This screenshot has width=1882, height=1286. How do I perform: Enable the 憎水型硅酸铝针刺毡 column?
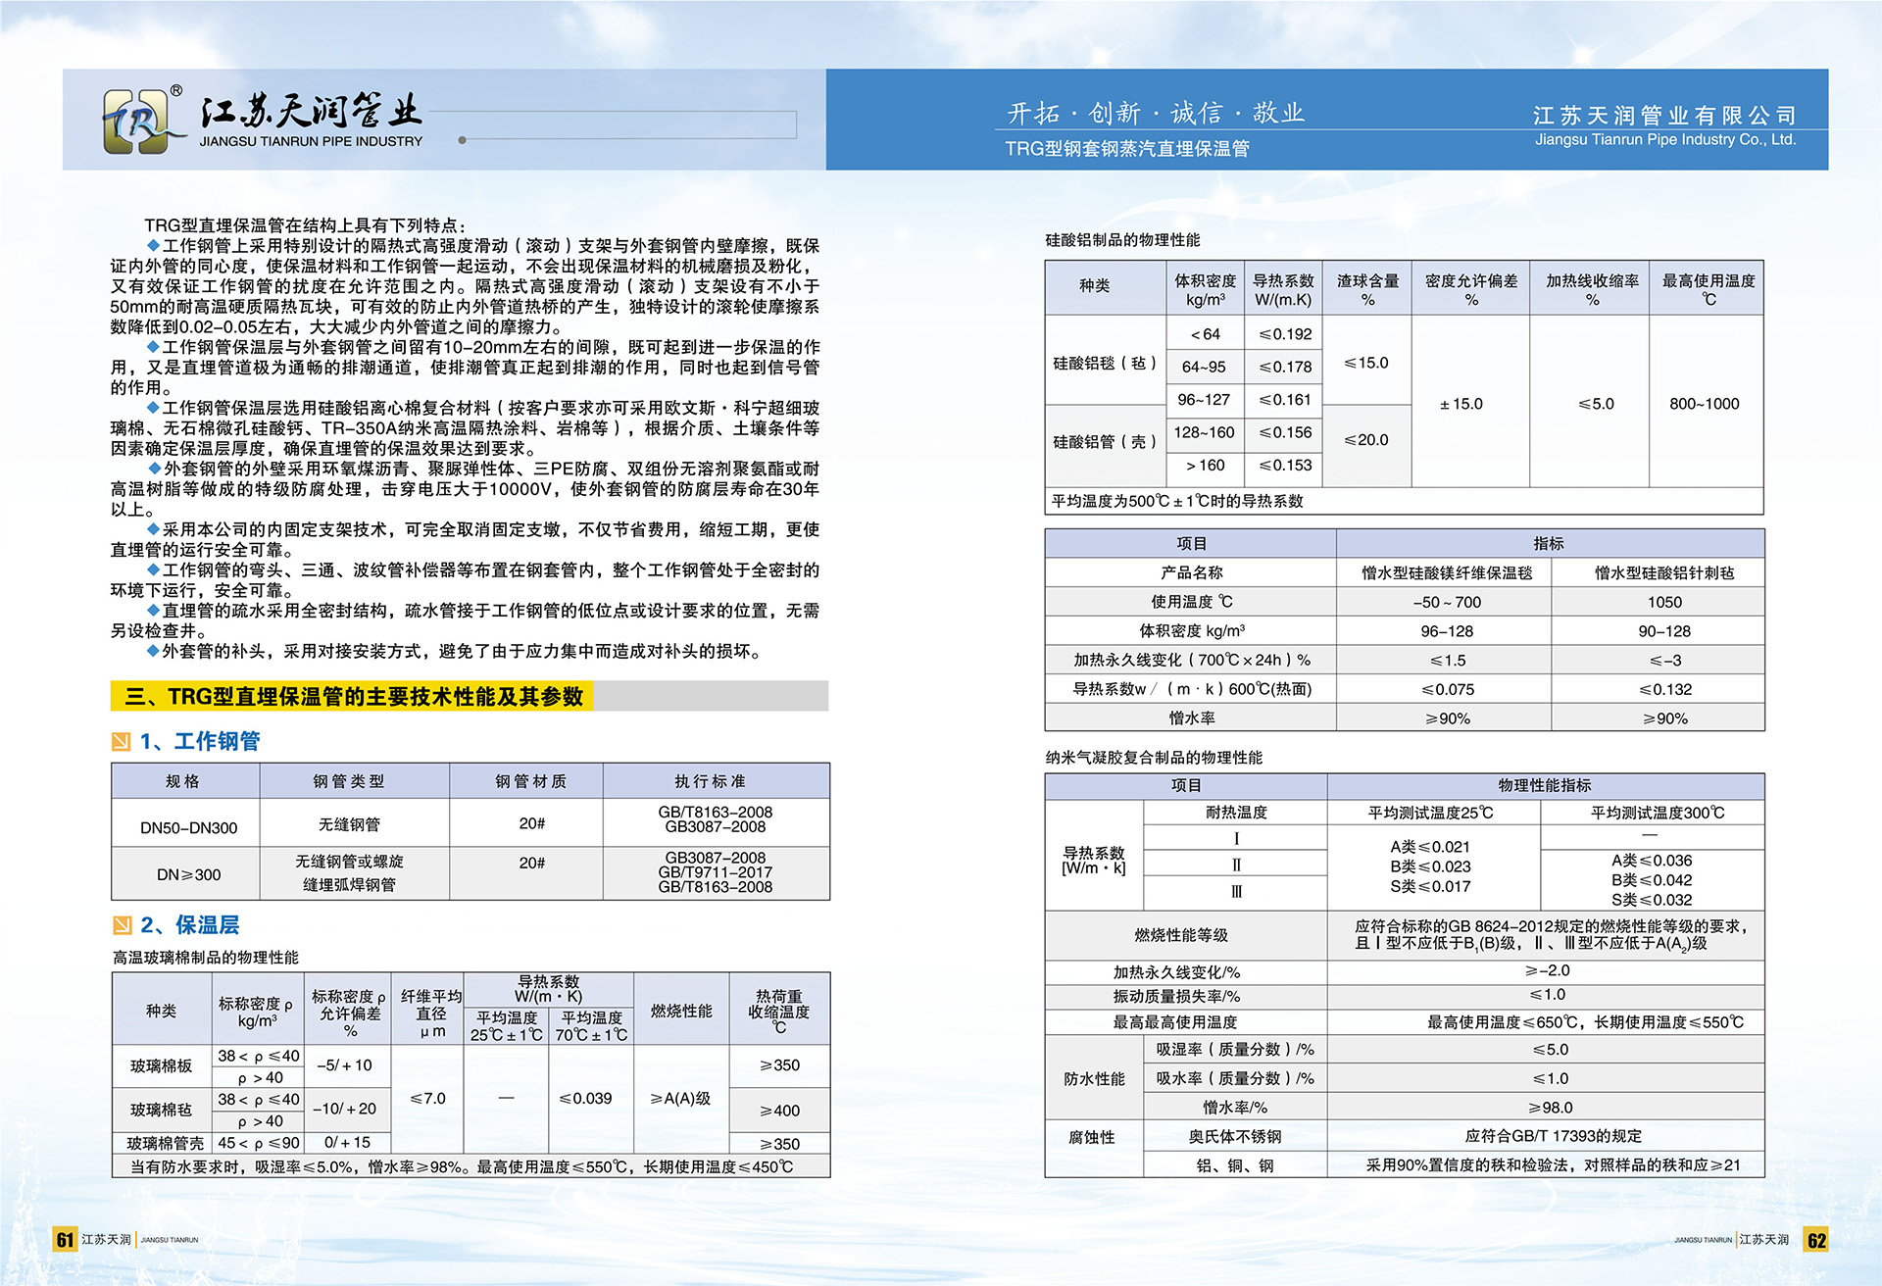pyautogui.click(x=1664, y=572)
